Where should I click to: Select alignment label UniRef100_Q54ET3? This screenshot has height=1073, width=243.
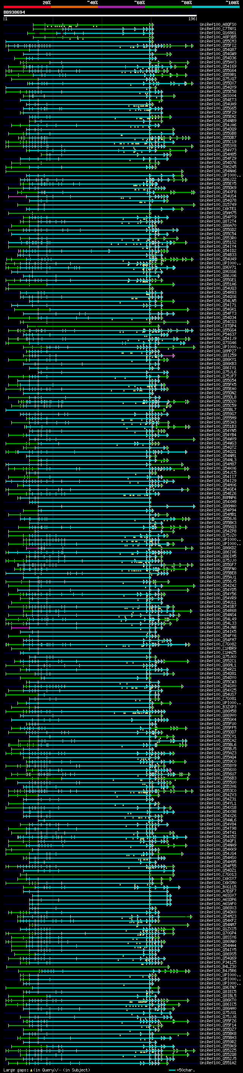click(x=218, y=100)
